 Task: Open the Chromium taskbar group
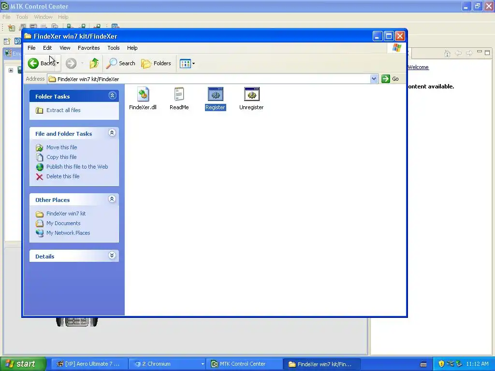pos(168,364)
